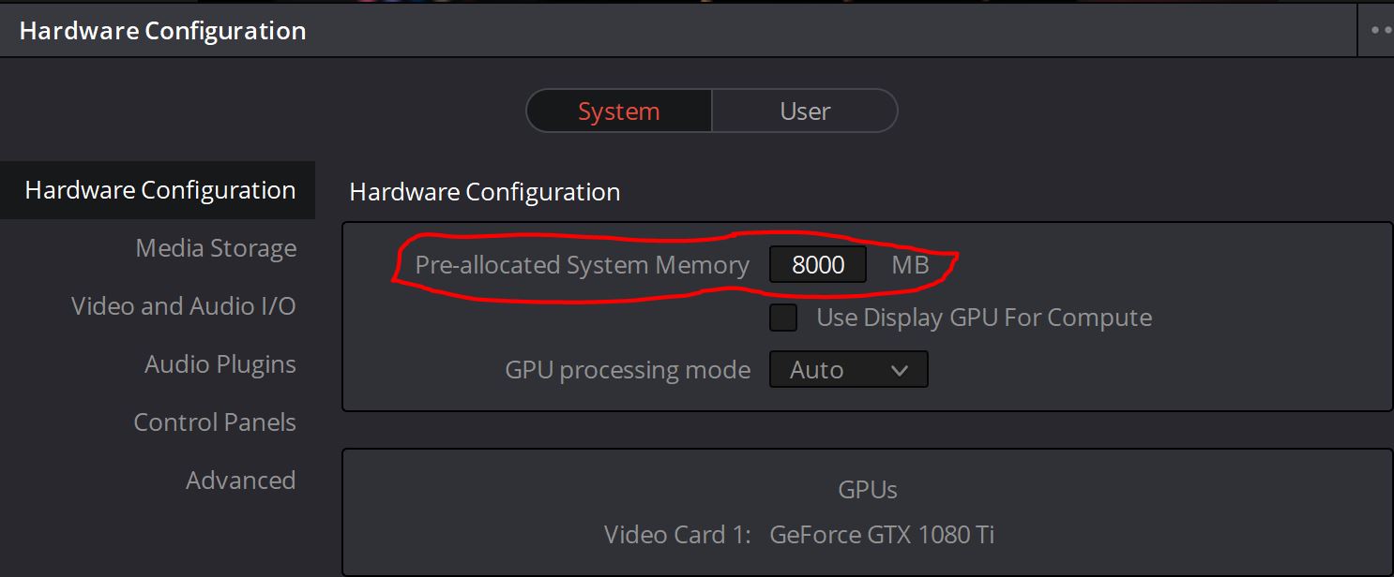Screen dimensions: 1394x577
Task: Open the Control Panels settings page
Action: pyautogui.click(x=215, y=422)
